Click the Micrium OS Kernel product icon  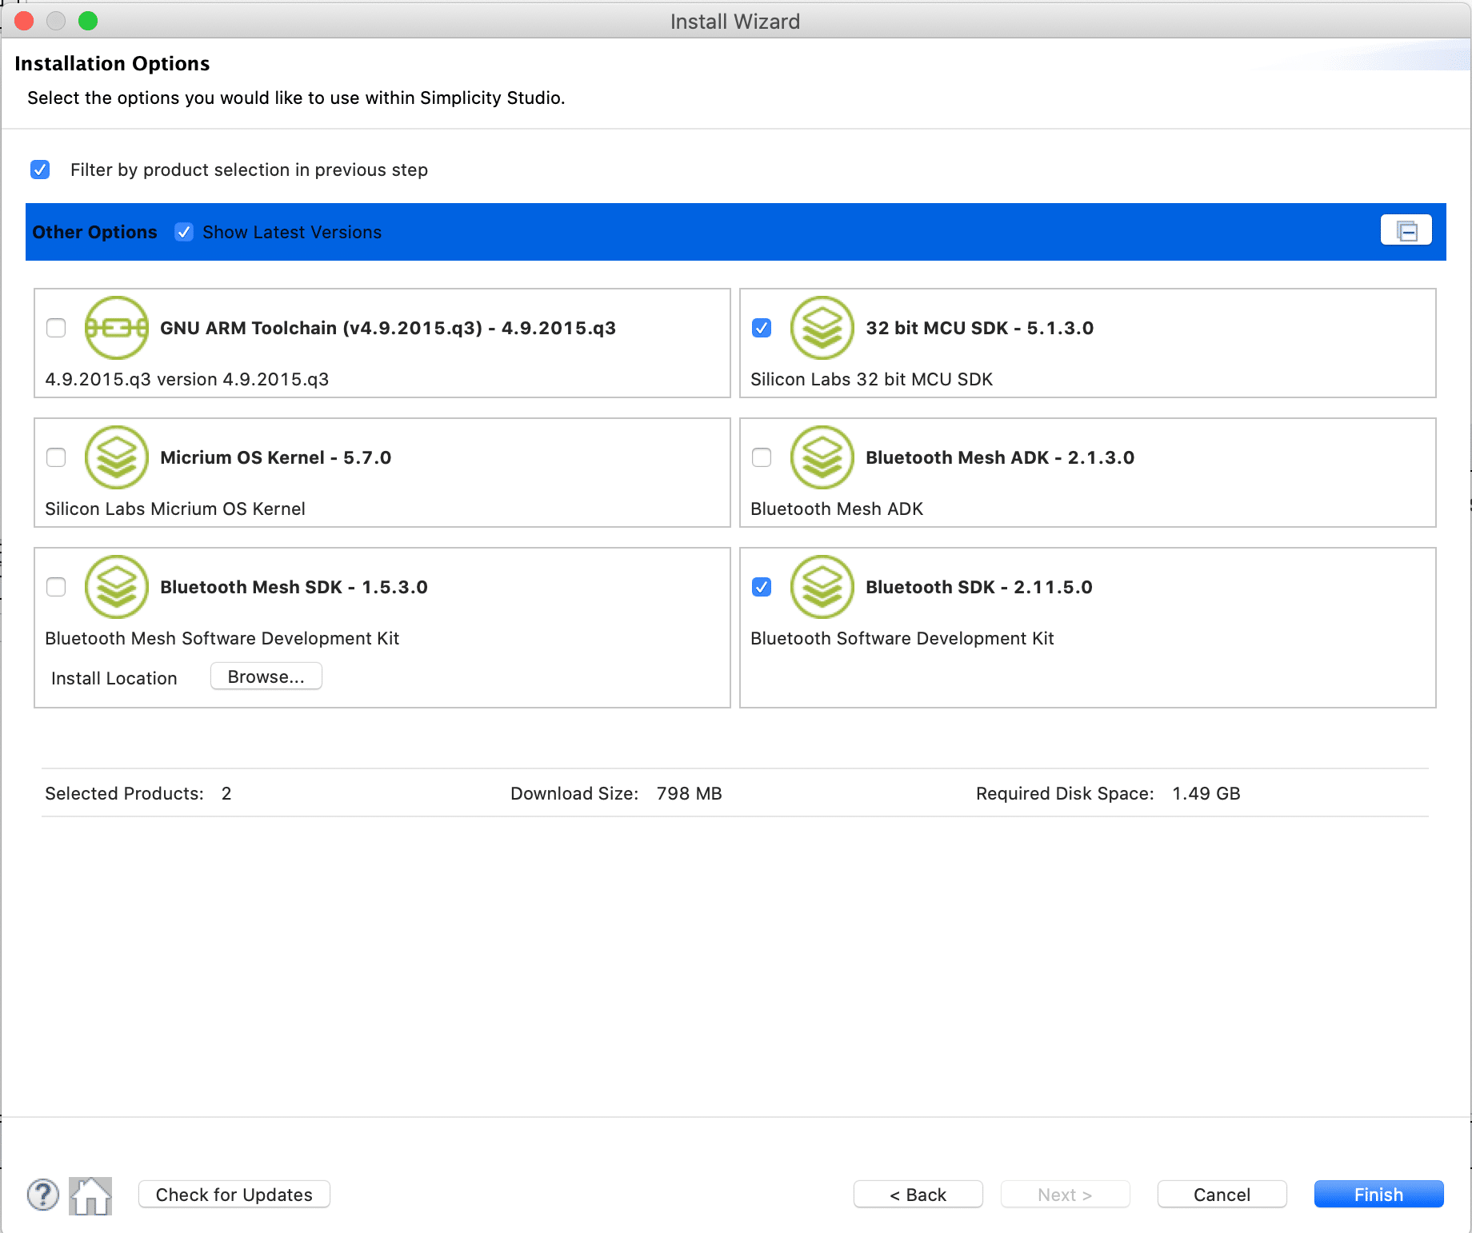point(117,457)
